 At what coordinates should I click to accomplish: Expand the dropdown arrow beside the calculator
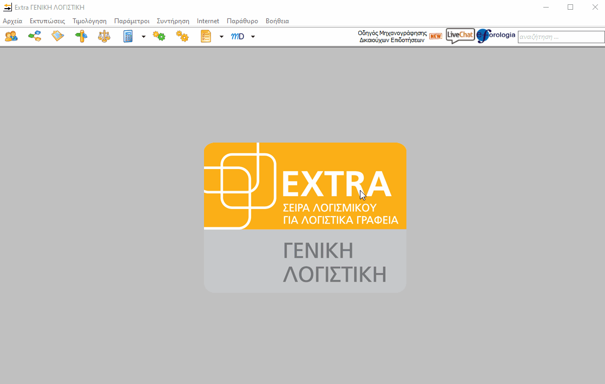tap(143, 37)
